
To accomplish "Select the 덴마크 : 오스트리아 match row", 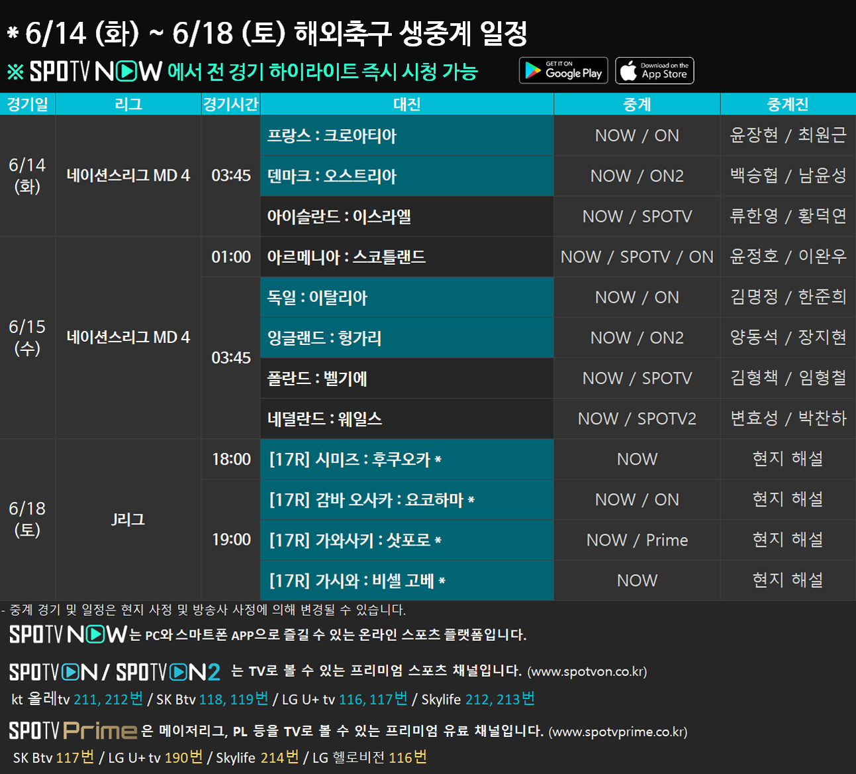I will 407,176.
